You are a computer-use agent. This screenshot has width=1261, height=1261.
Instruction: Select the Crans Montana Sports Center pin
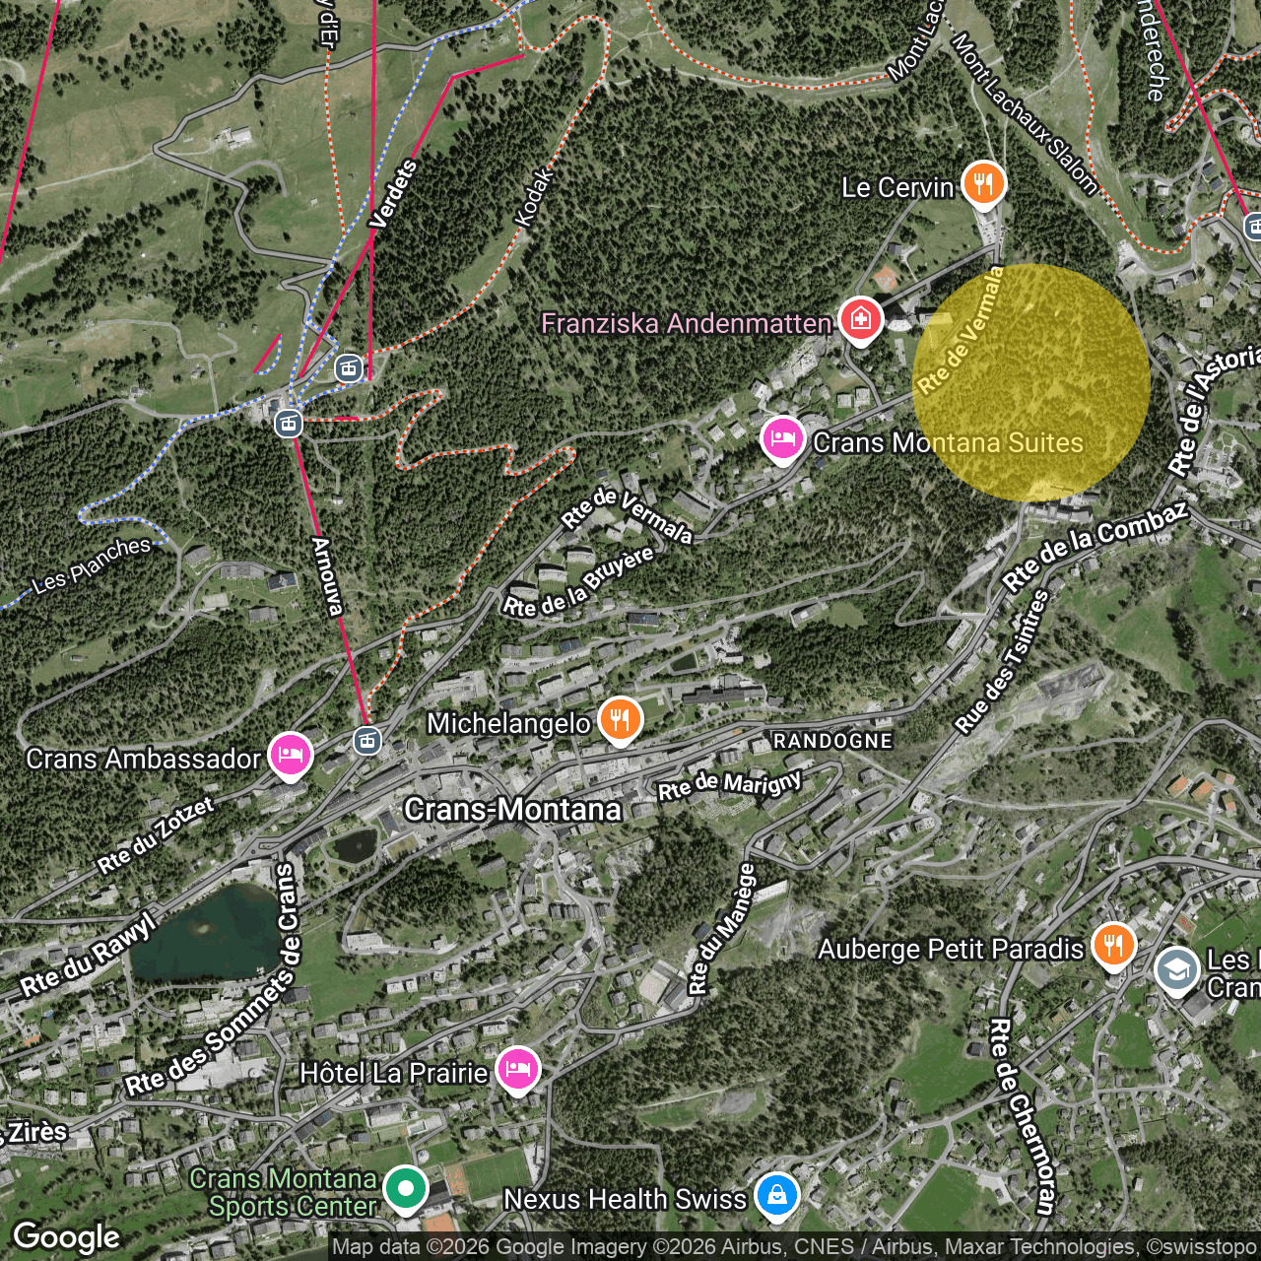click(405, 1189)
